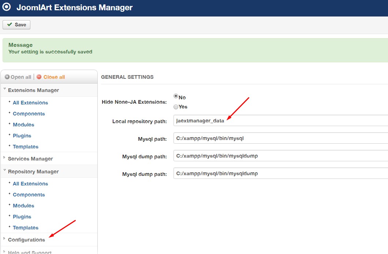Expand the Configurations section
388x254 pixels.
[x=26, y=240]
